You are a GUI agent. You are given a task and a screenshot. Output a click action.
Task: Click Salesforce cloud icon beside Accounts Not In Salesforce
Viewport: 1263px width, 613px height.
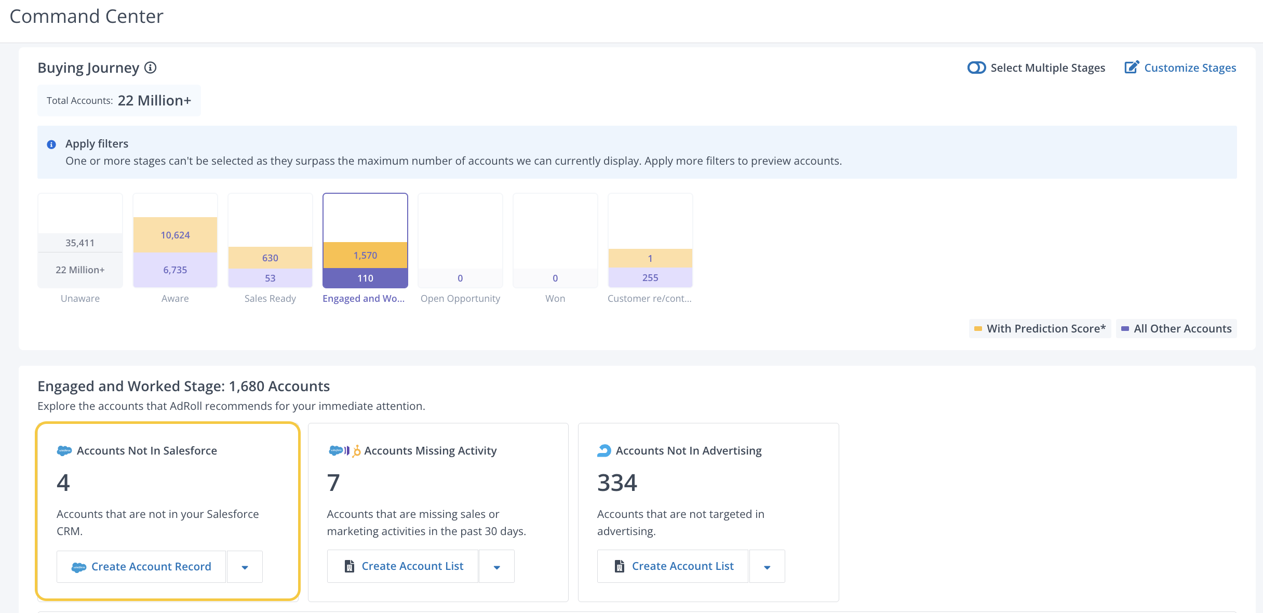(x=64, y=451)
